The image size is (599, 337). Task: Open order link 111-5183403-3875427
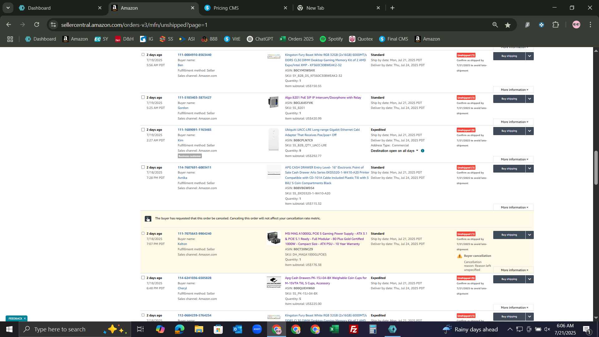[x=194, y=98]
